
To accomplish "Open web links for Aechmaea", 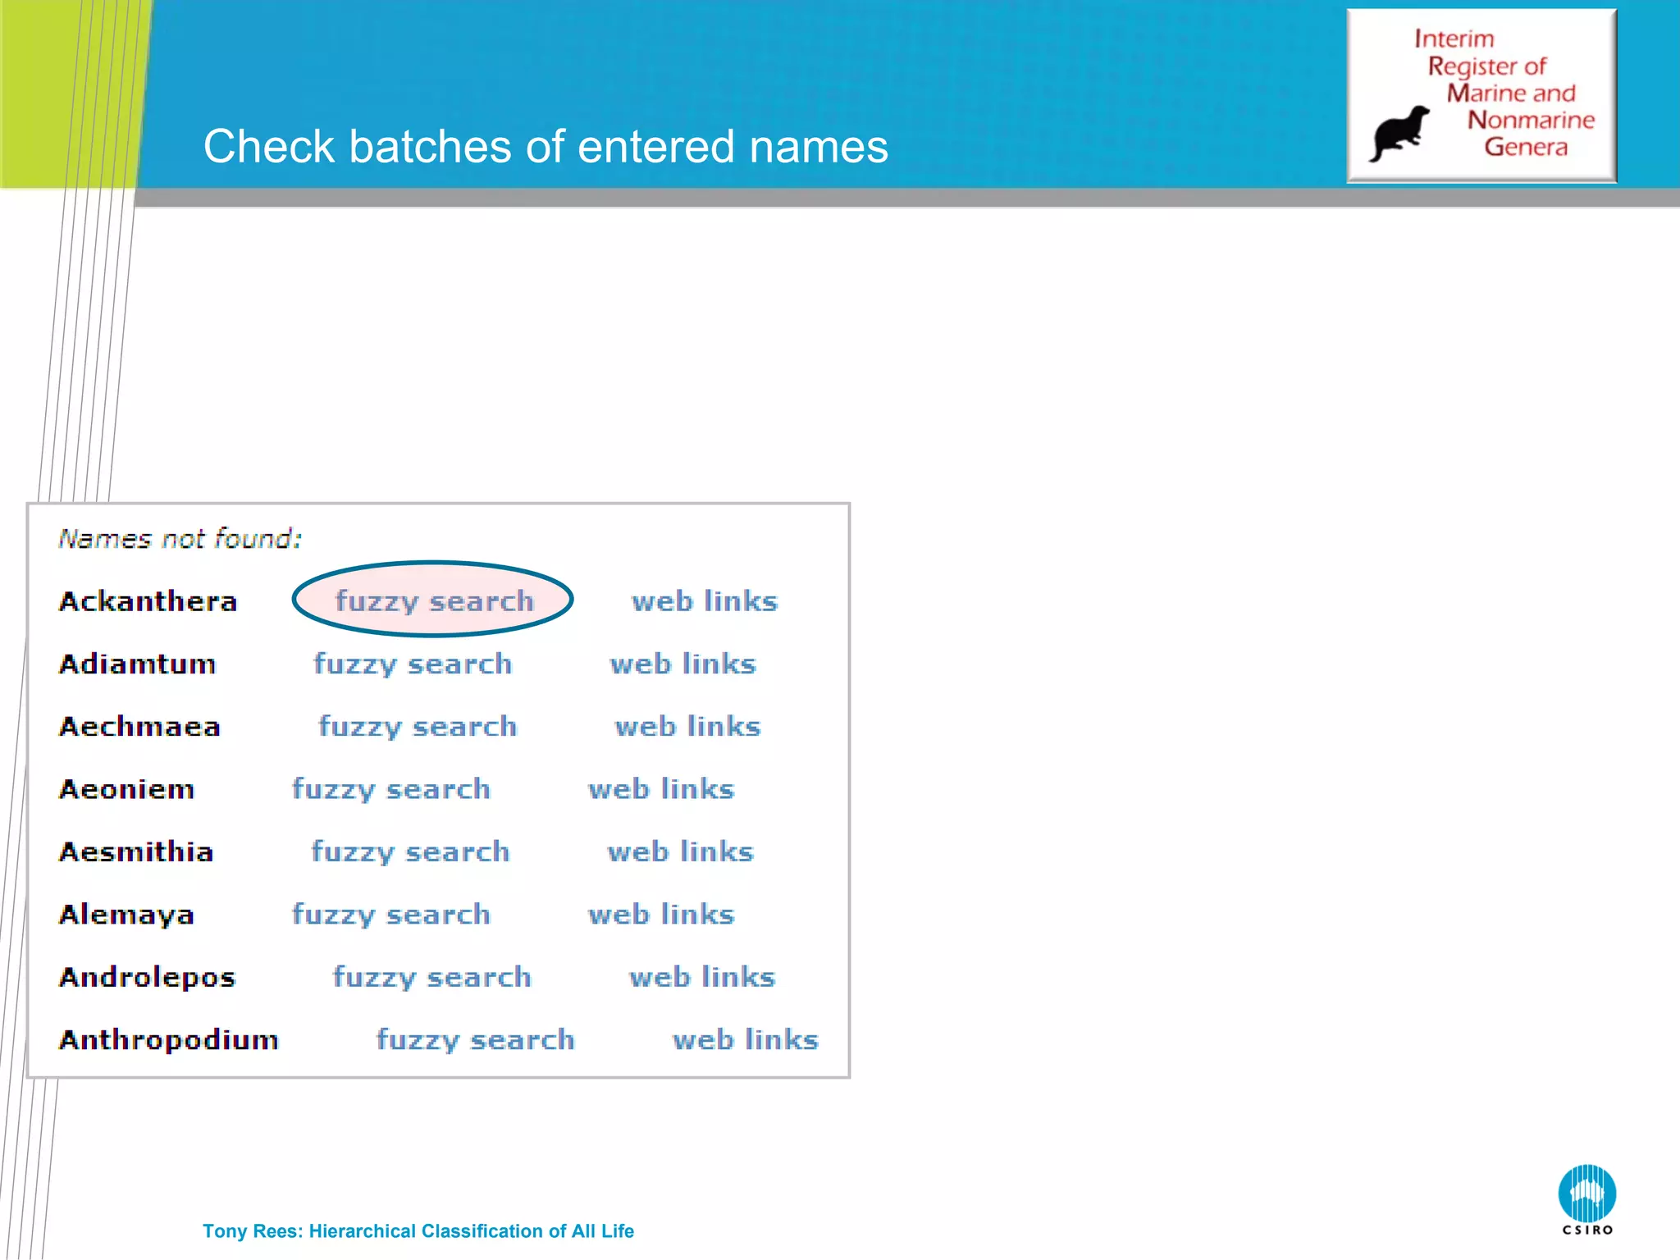I will (x=687, y=726).
